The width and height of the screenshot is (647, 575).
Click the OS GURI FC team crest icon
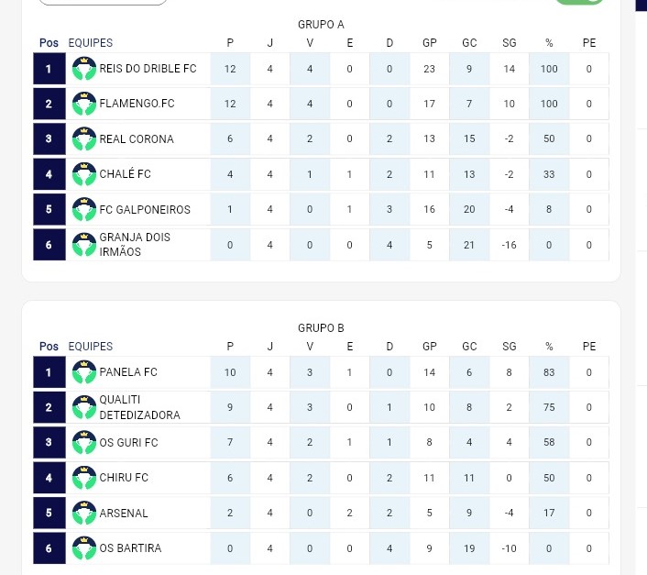point(84,443)
